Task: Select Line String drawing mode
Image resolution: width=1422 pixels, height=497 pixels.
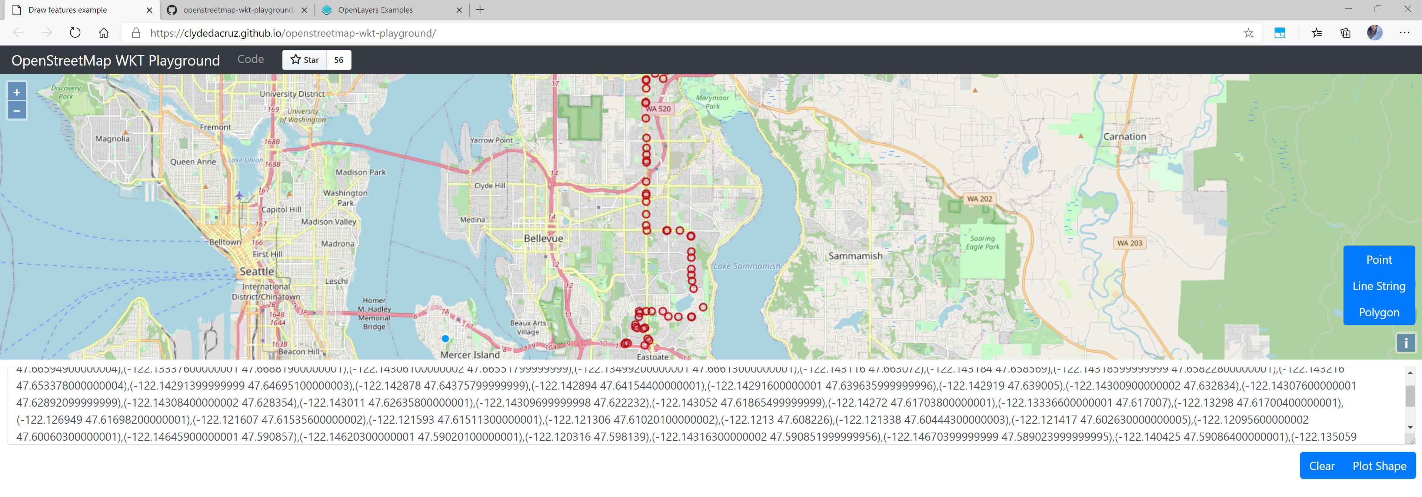Action: click(x=1378, y=286)
